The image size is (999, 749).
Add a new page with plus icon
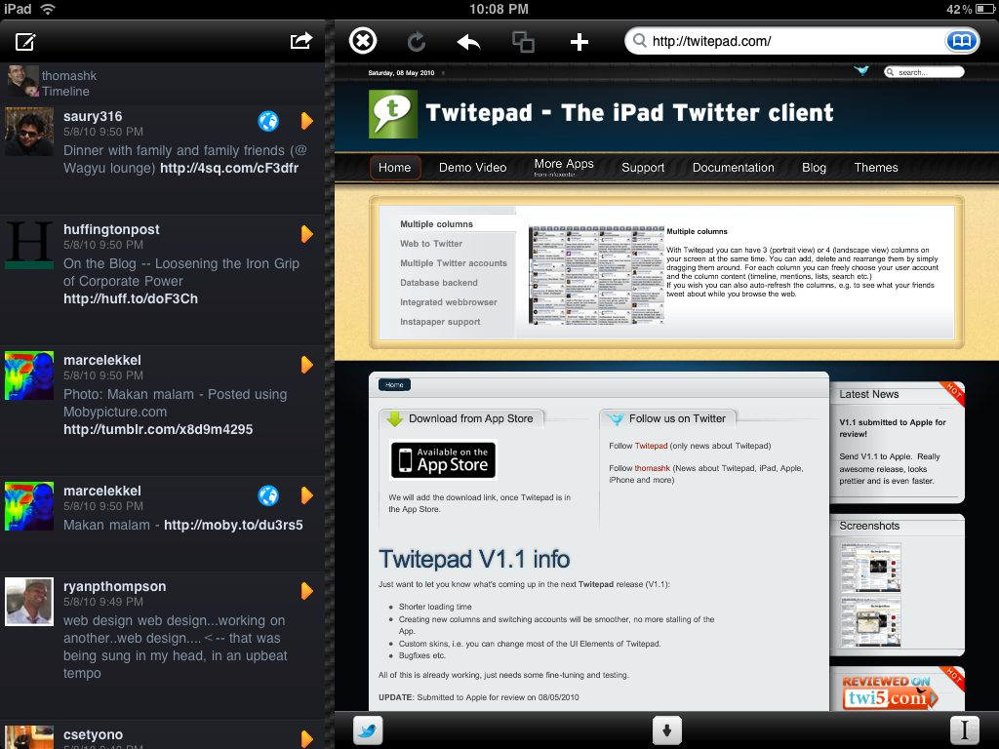579,42
